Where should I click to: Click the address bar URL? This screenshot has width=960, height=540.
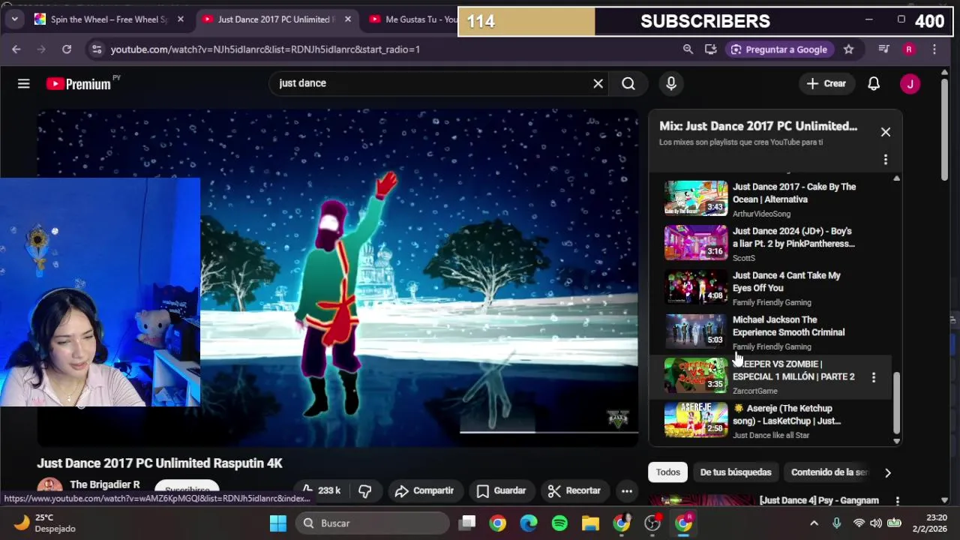(x=265, y=49)
